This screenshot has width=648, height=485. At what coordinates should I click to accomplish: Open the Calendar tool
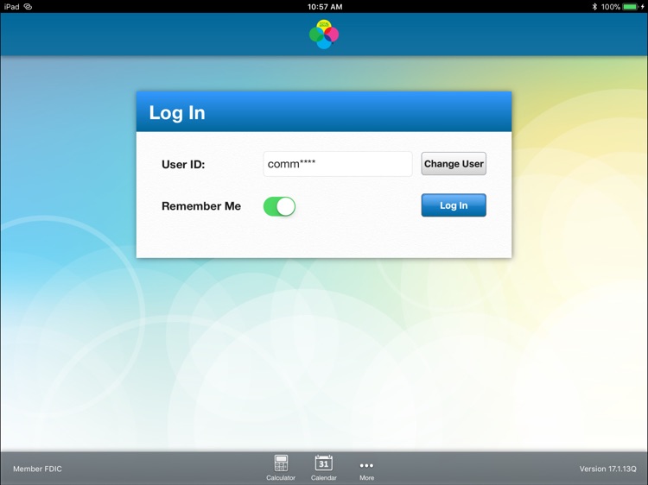point(324,468)
